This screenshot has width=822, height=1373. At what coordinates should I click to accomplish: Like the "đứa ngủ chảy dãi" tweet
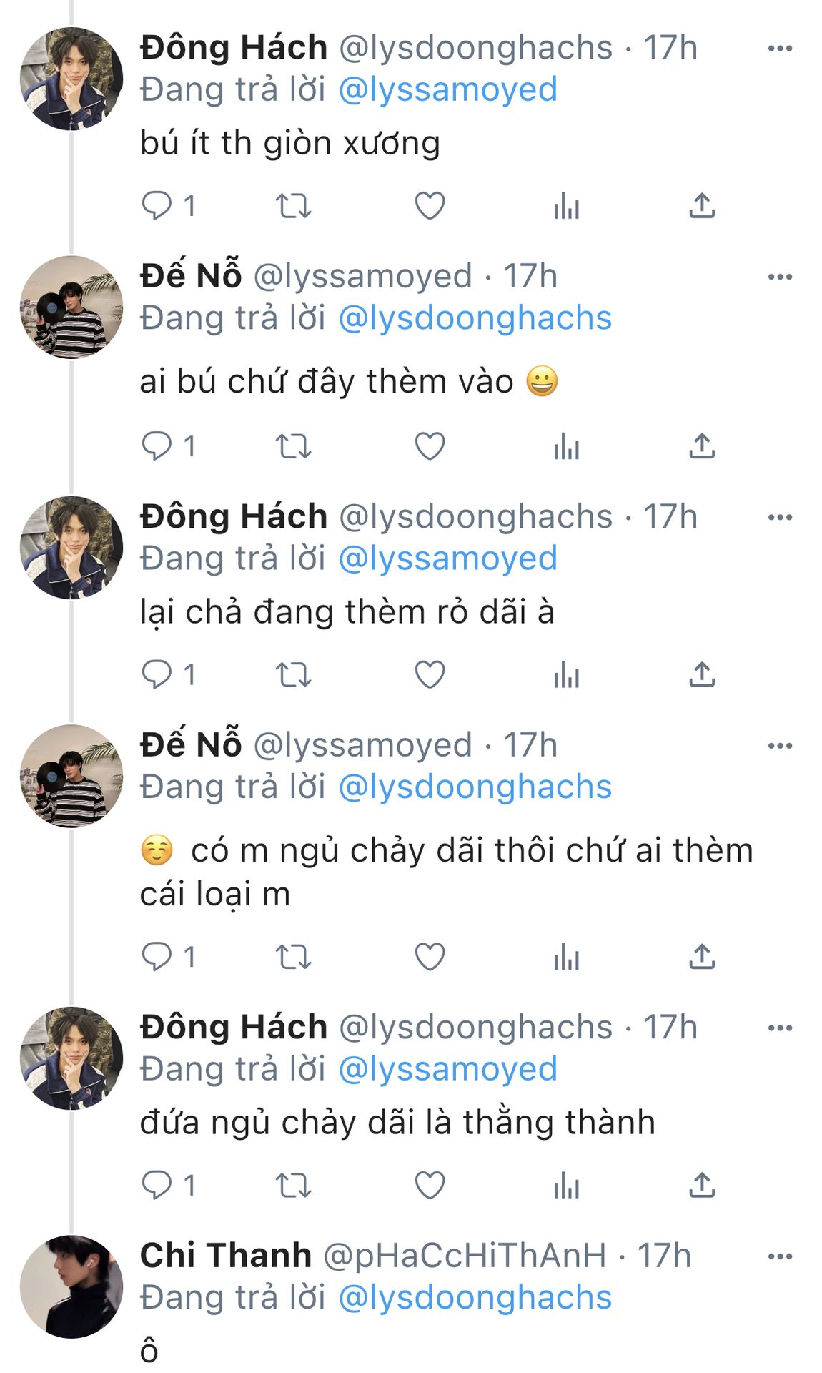coord(430,1185)
